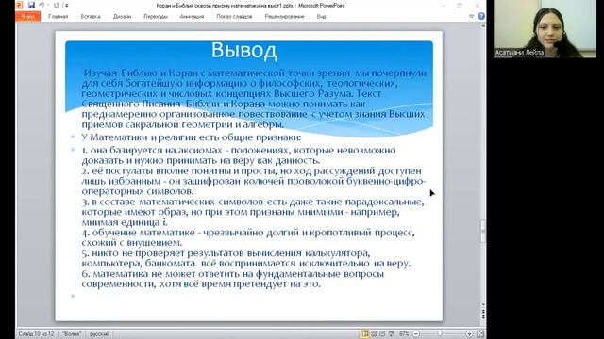This screenshot has width=604, height=339.
Task: Click the Save icon in quick access toolbar
Action: coord(31,5)
